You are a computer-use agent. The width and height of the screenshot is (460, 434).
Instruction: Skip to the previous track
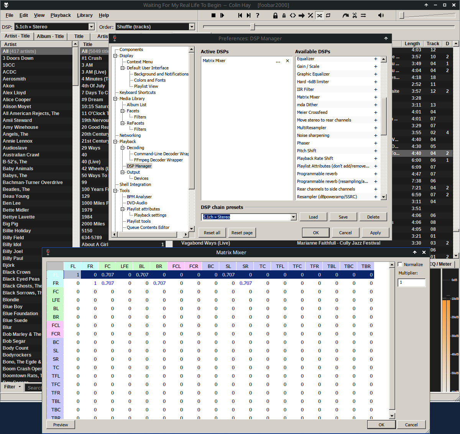pyautogui.click(x=240, y=15)
